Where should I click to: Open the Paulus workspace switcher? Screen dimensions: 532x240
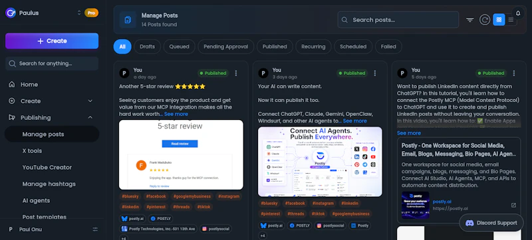(x=79, y=13)
